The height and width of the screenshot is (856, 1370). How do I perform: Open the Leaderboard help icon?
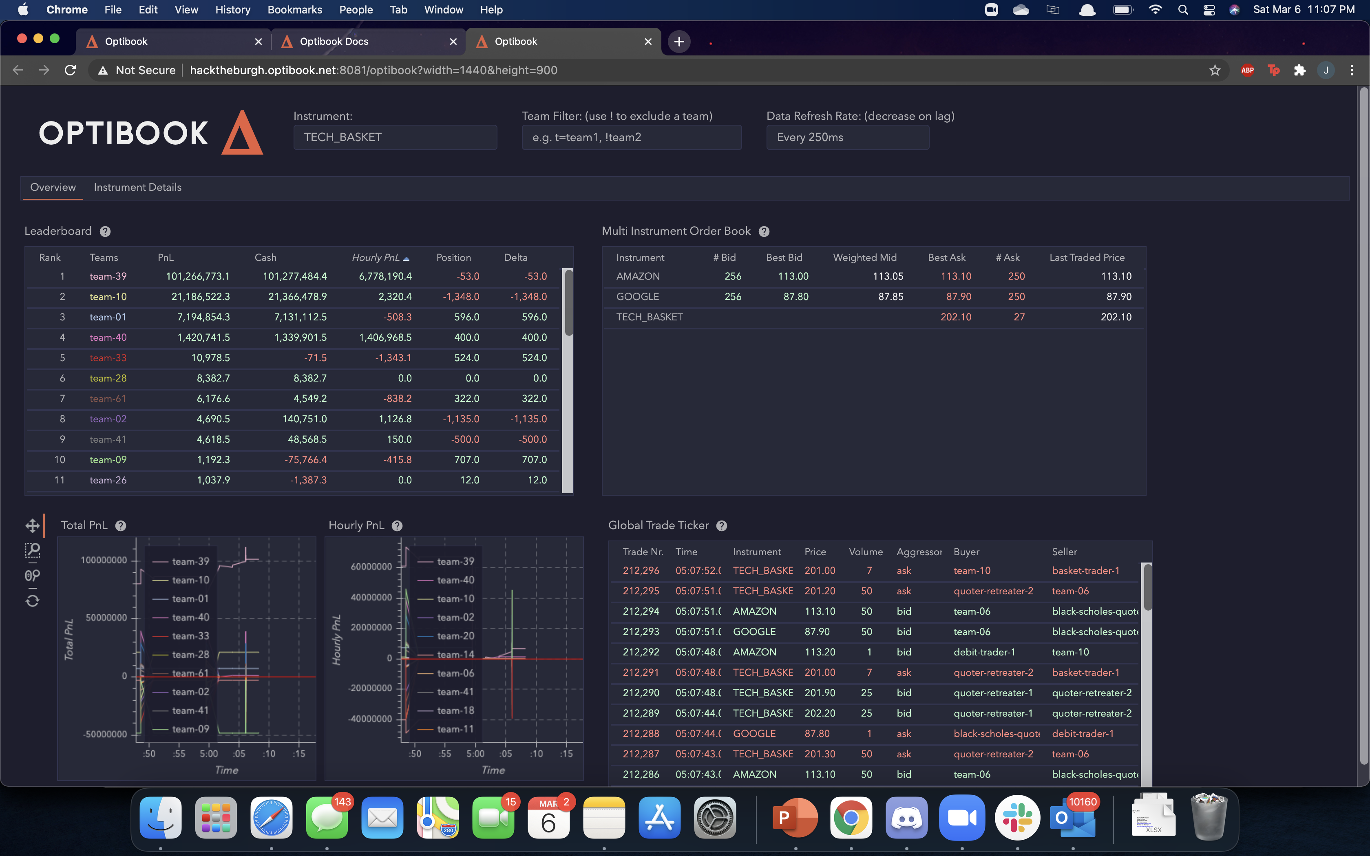105,232
